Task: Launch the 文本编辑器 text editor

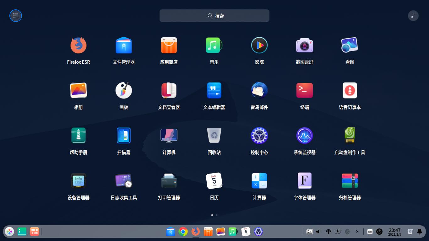Action: (214, 91)
